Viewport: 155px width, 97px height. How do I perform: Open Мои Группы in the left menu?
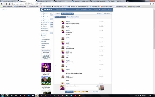(44, 25)
